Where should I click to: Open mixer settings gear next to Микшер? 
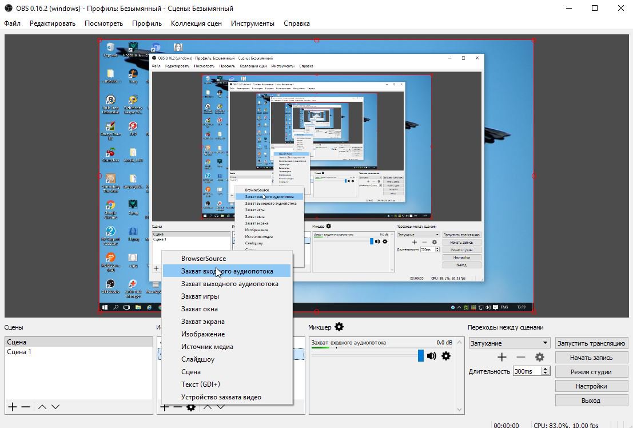click(x=339, y=327)
